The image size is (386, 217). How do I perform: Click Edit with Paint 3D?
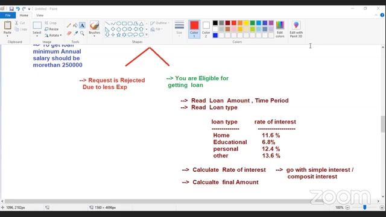tap(296, 29)
